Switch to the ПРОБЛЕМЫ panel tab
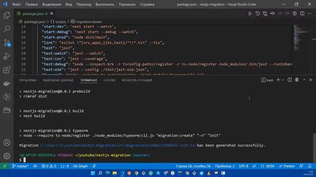This screenshot has height=177, width=316. pyautogui.click(x=28, y=80)
